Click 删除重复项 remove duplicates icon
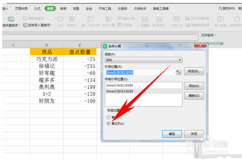 point(25,18)
